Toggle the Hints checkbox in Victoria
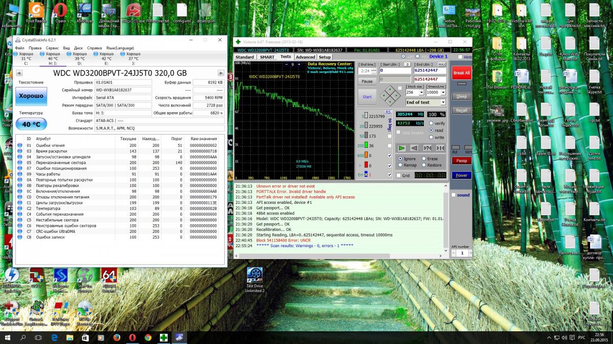Image resolution: width=613 pixels, height=344 pixels. point(461,57)
